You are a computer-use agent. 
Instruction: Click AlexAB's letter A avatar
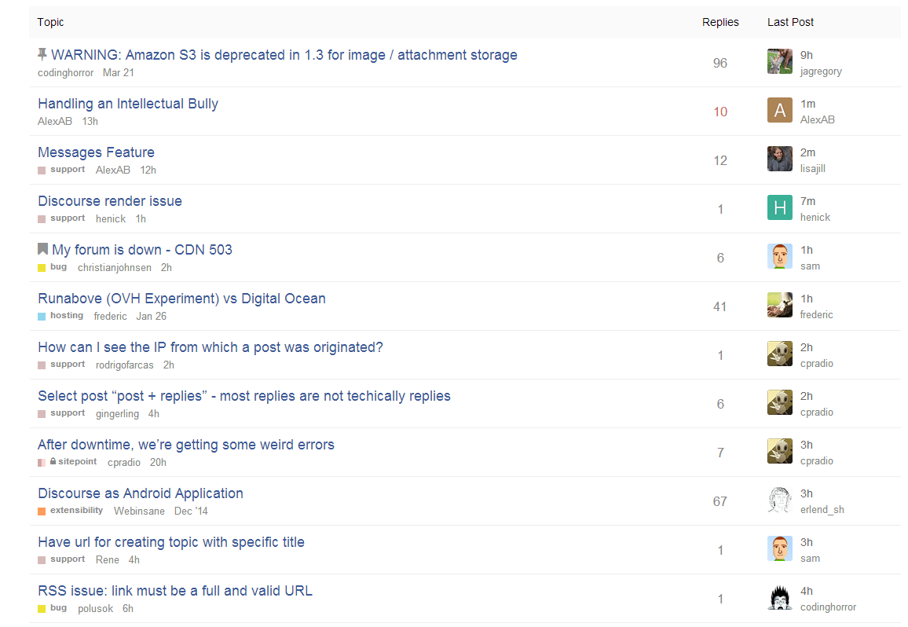click(x=779, y=110)
